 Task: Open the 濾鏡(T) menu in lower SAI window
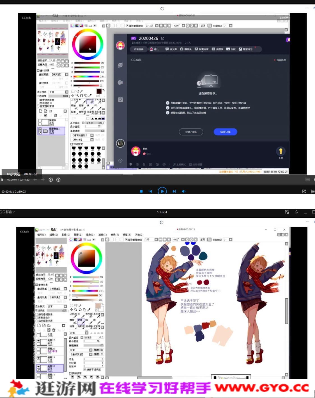[x=102, y=235]
